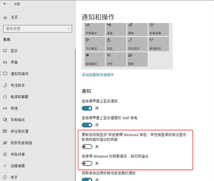The height and width of the screenshot is (181, 214).
Task: Toggle 获取来自应用和其他发送者的通知 switch
Action: 87,180
